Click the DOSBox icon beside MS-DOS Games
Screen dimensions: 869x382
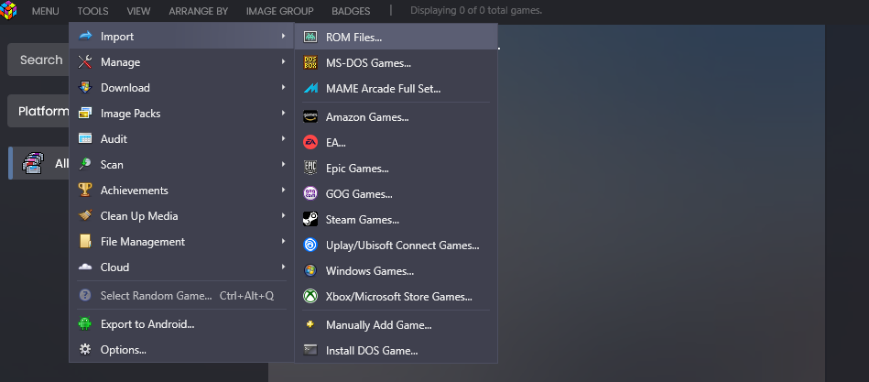(x=310, y=62)
